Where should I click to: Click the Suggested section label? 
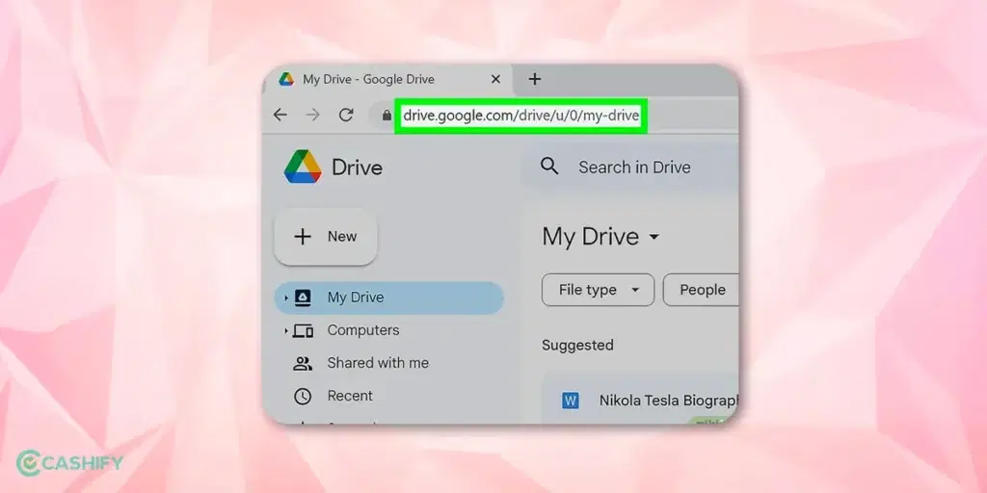(577, 346)
